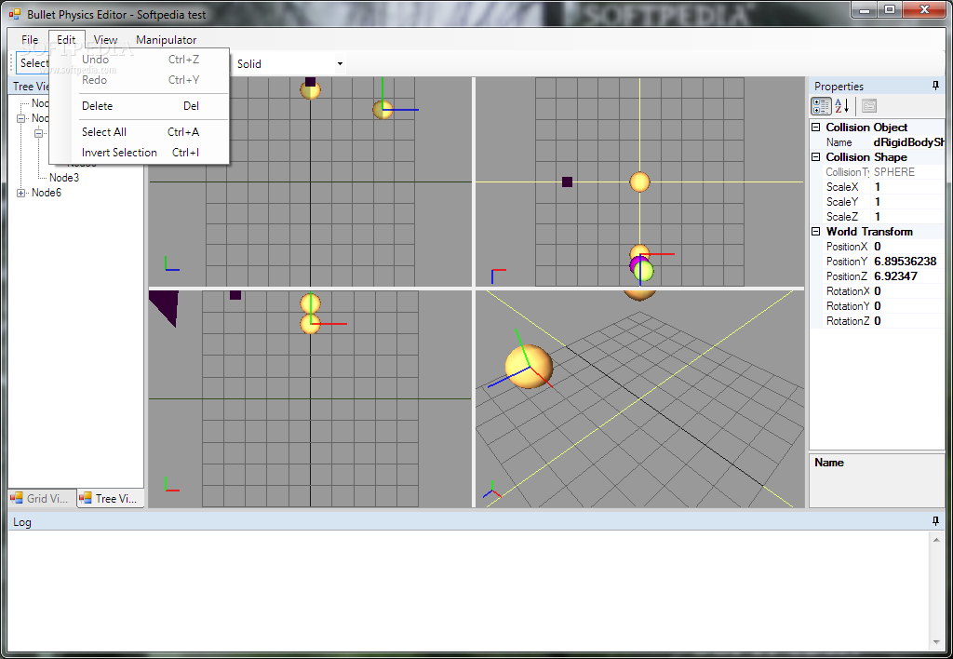
Task: Select sphere with red axis in bottom-left viewport
Action: point(310,323)
